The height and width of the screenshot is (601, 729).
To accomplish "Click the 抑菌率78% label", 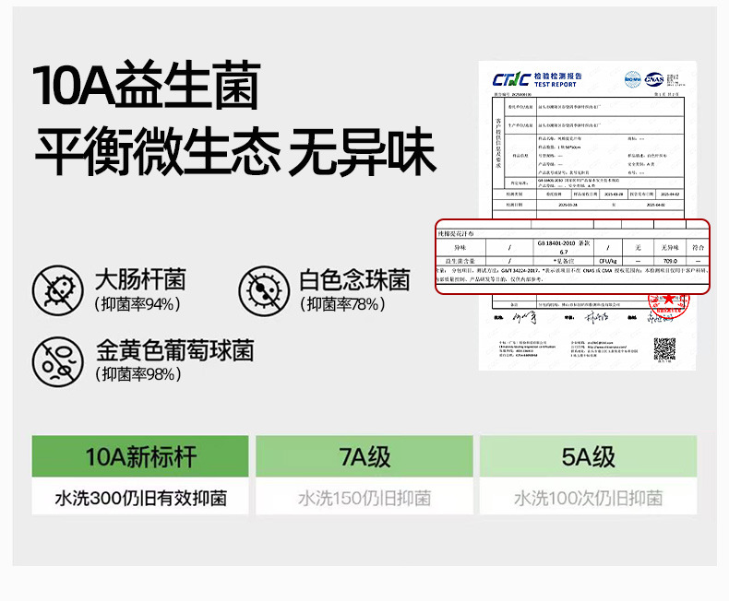I will coord(343,304).
